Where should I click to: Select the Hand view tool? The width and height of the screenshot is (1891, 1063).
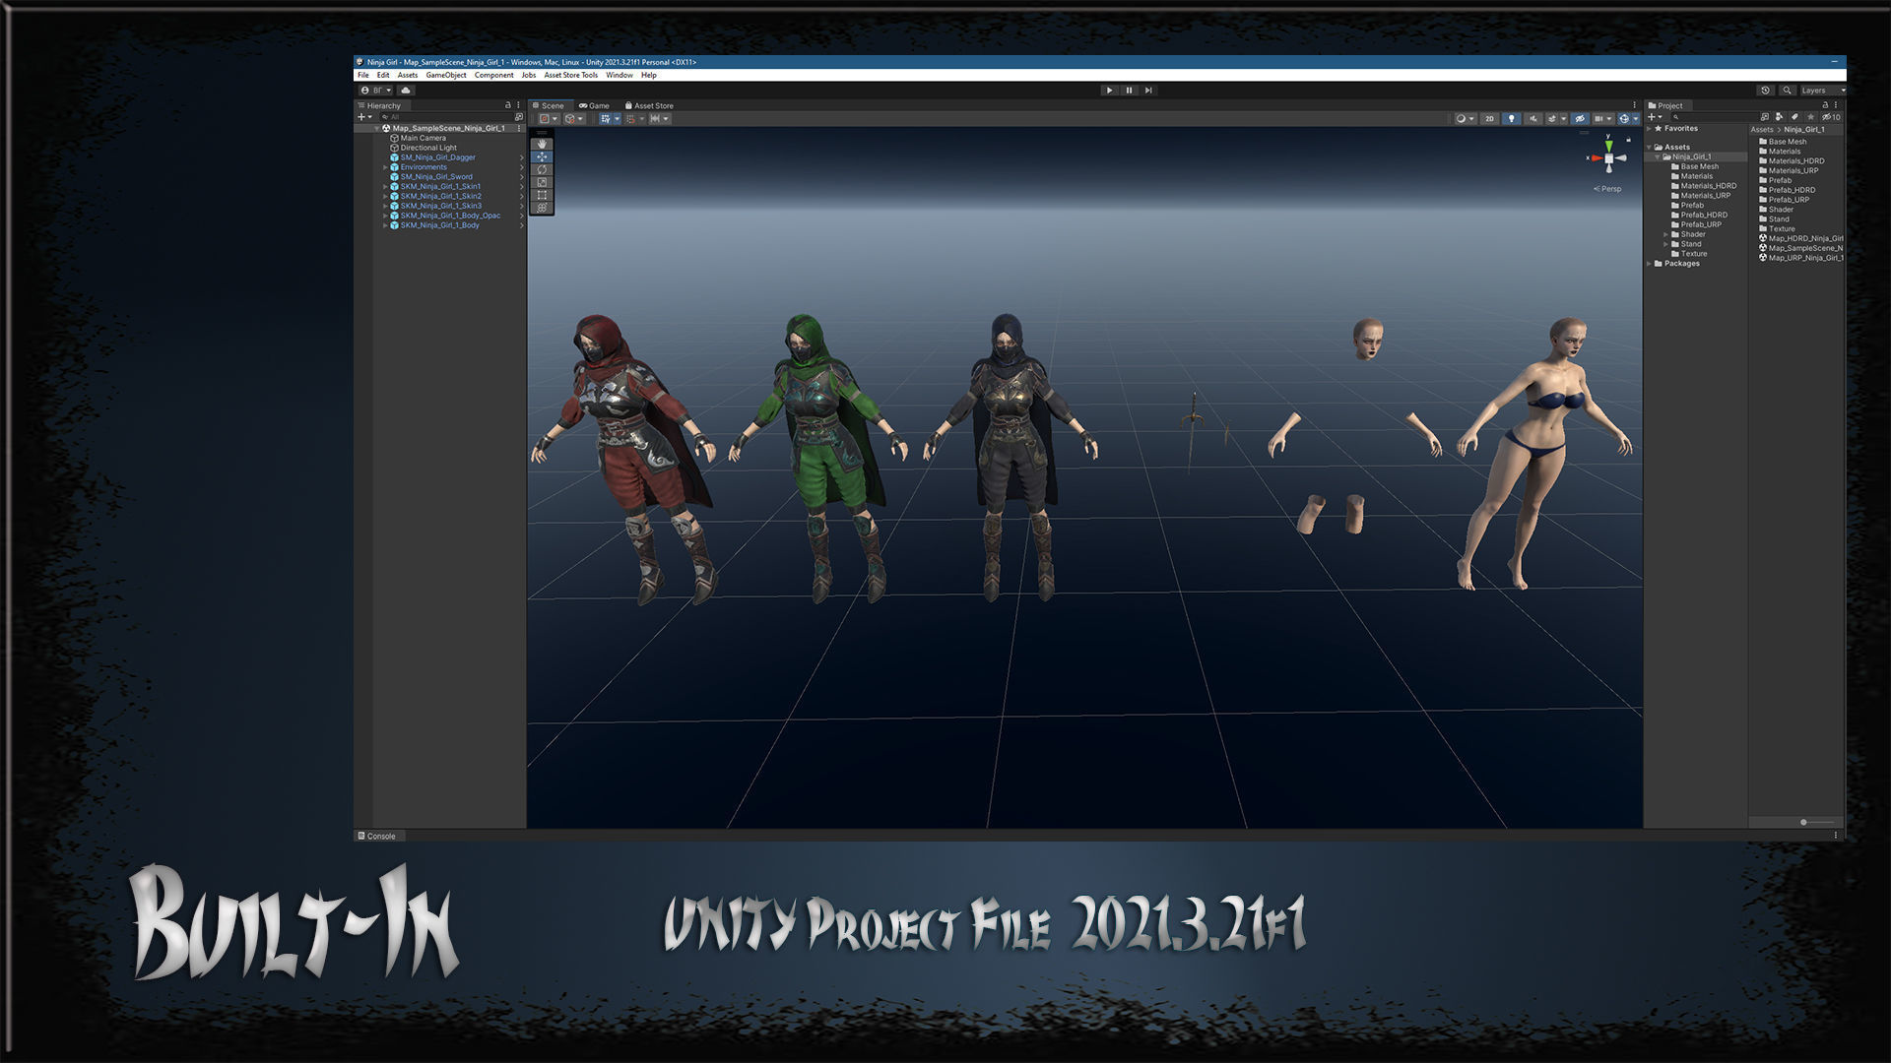[x=542, y=144]
